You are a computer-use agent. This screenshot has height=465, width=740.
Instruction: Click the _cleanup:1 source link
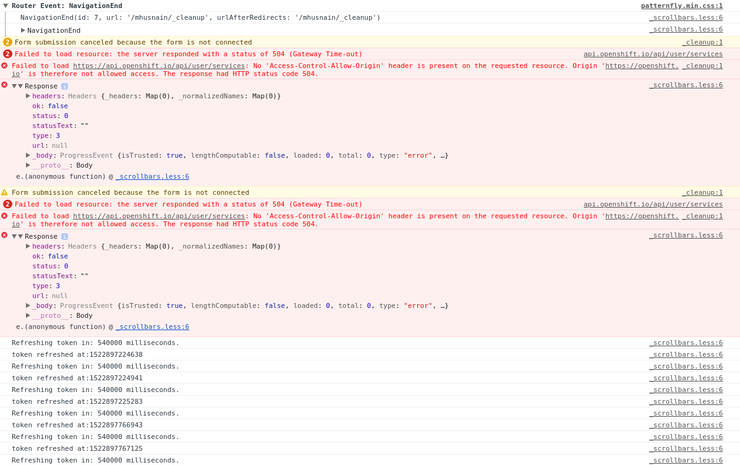[x=702, y=41]
